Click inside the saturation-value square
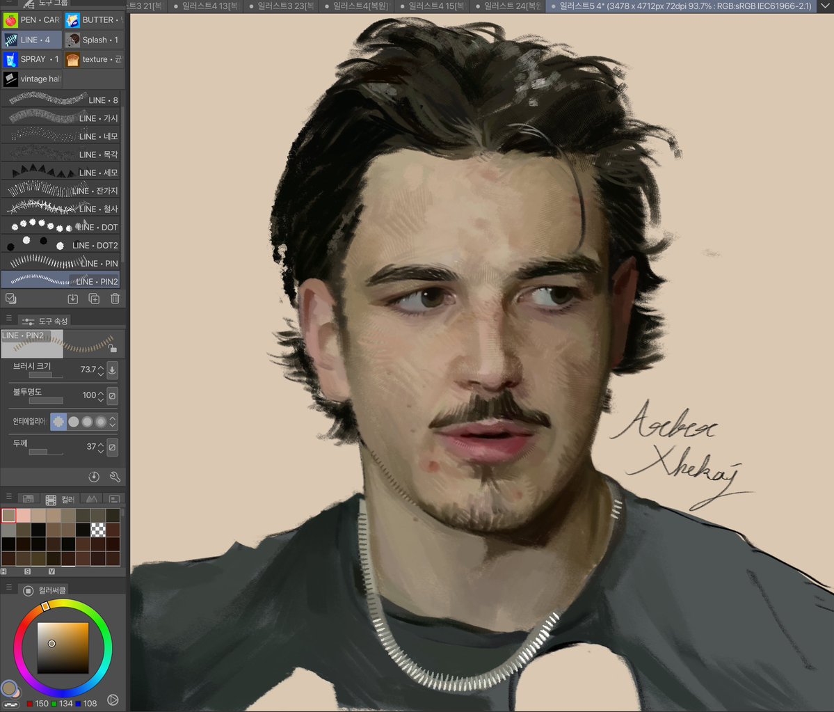Image resolution: width=834 pixels, height=712 pixels. (x=62, y=647)
